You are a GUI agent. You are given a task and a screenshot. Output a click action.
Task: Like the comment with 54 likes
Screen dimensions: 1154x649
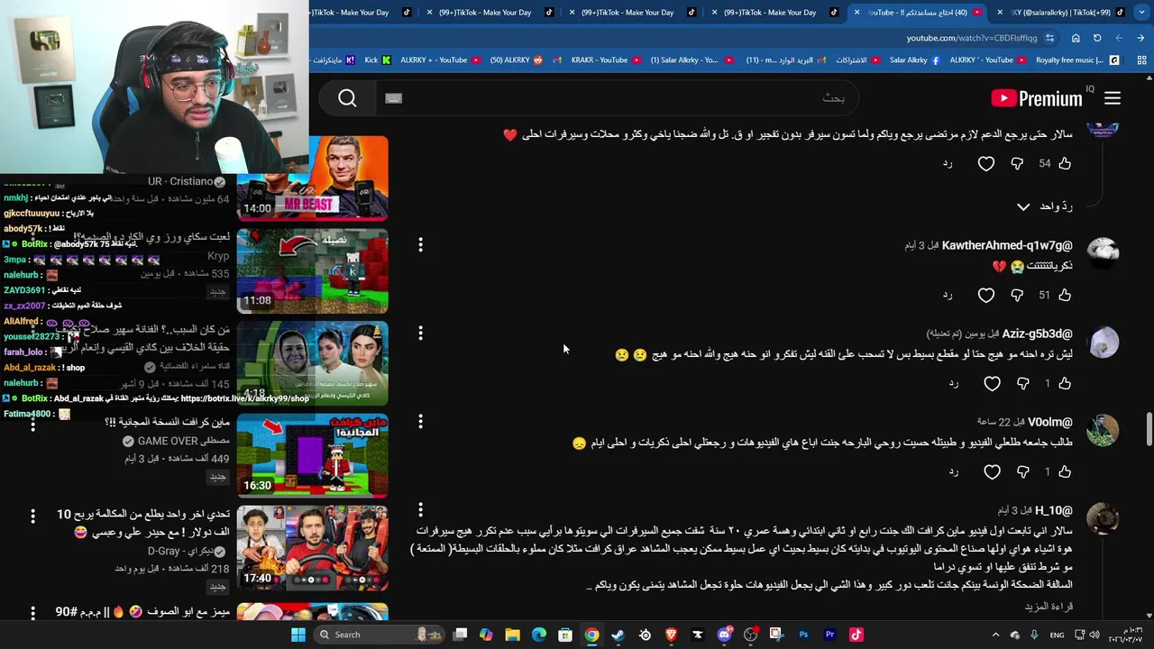[x=1065, y=163]
